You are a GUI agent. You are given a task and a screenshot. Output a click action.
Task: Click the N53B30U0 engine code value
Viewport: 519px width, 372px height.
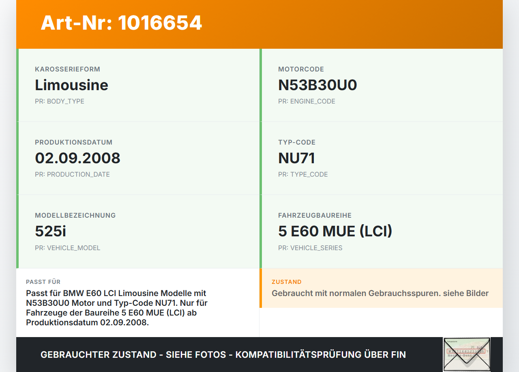click(x=317, y=85)
